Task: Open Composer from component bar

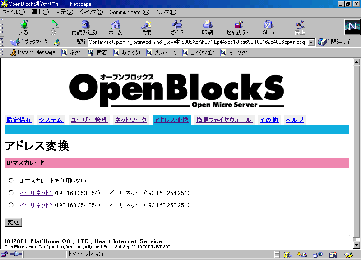Action: click(x=348, y=255)
